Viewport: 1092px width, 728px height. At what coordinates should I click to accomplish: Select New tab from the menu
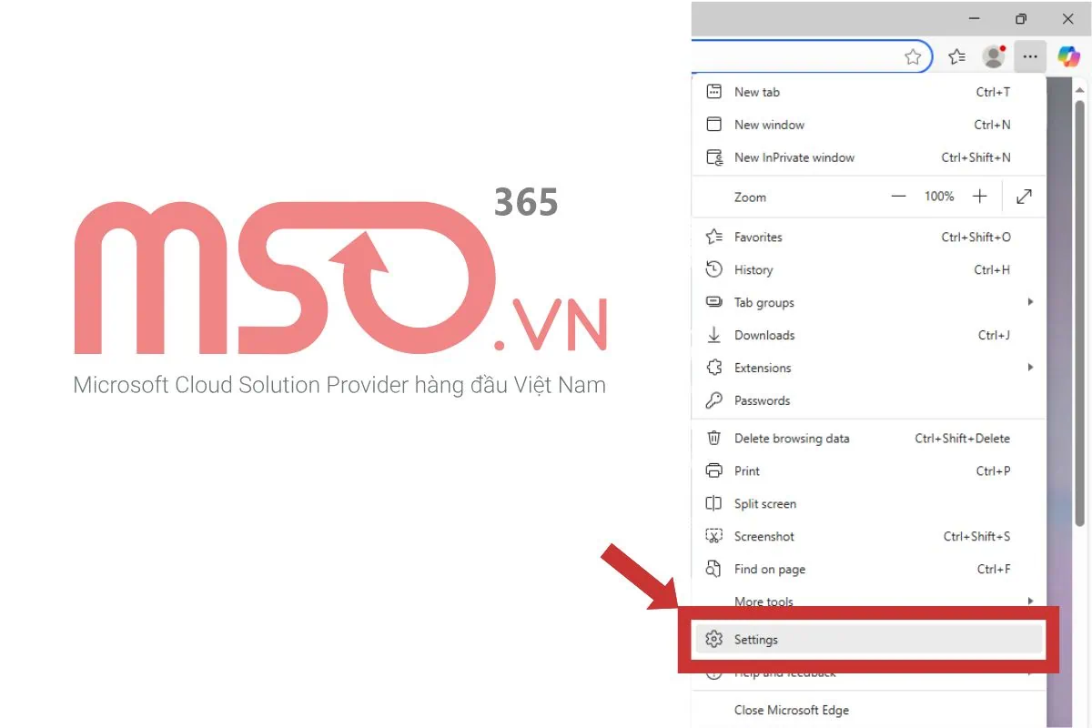757,92
